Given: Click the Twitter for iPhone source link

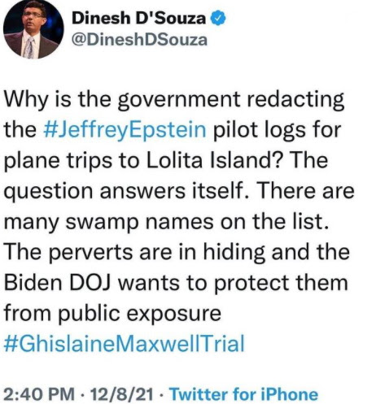Looking at the screenshot, I should click(243, 394).
